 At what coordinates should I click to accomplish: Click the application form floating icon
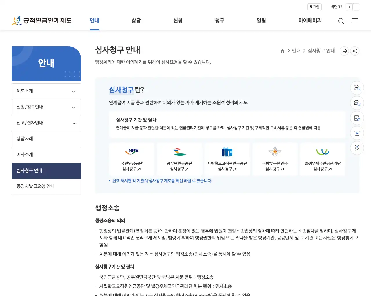coord(357,118)
